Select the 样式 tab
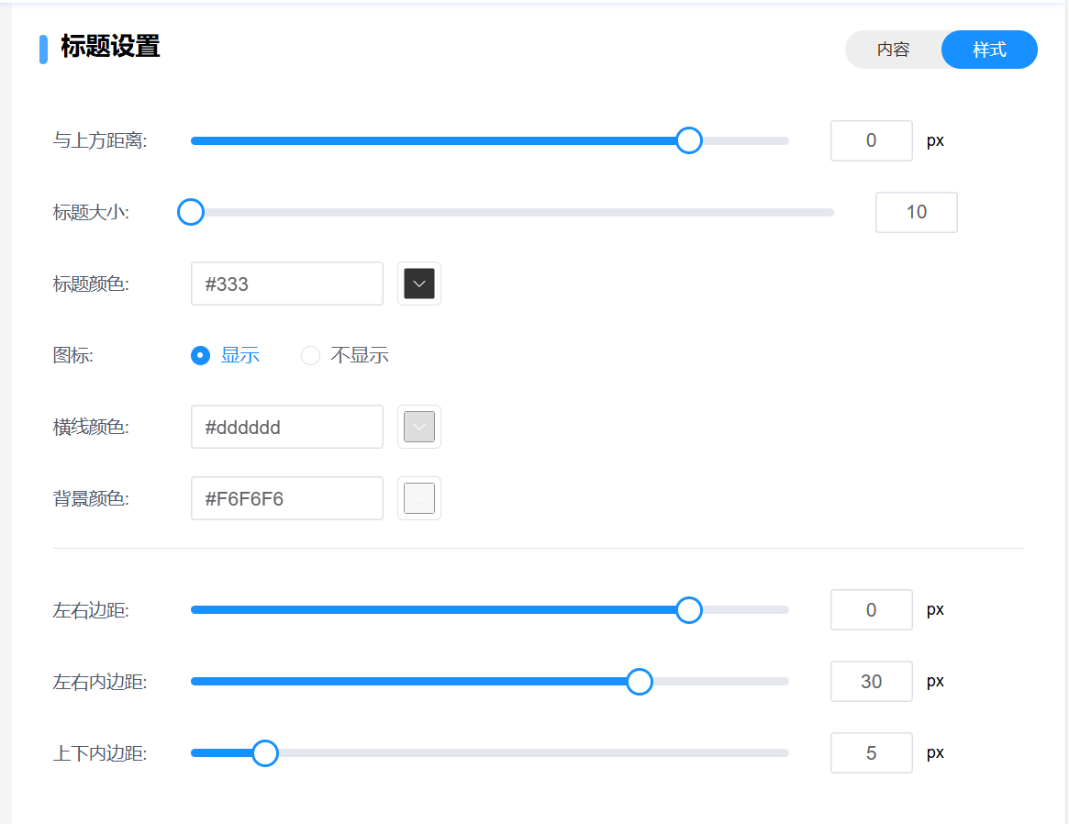 click(x=989, y=50)
